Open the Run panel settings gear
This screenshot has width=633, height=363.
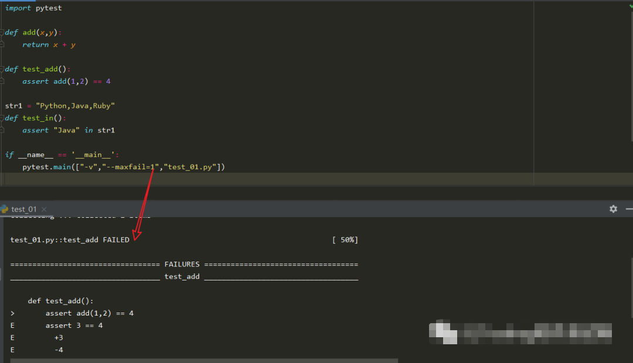pos(613,209)
